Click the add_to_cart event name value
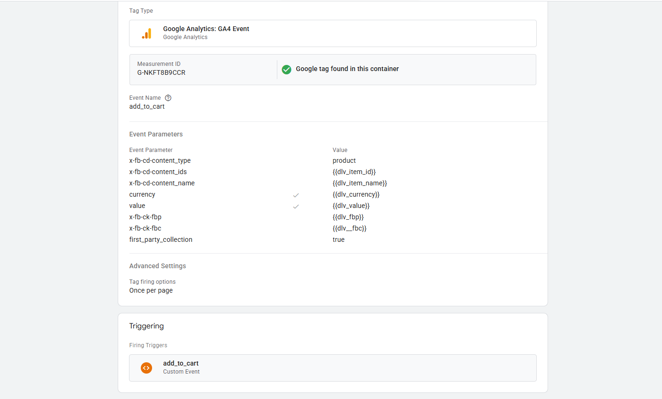Screen dimensions: 662x399 (147, 106)
